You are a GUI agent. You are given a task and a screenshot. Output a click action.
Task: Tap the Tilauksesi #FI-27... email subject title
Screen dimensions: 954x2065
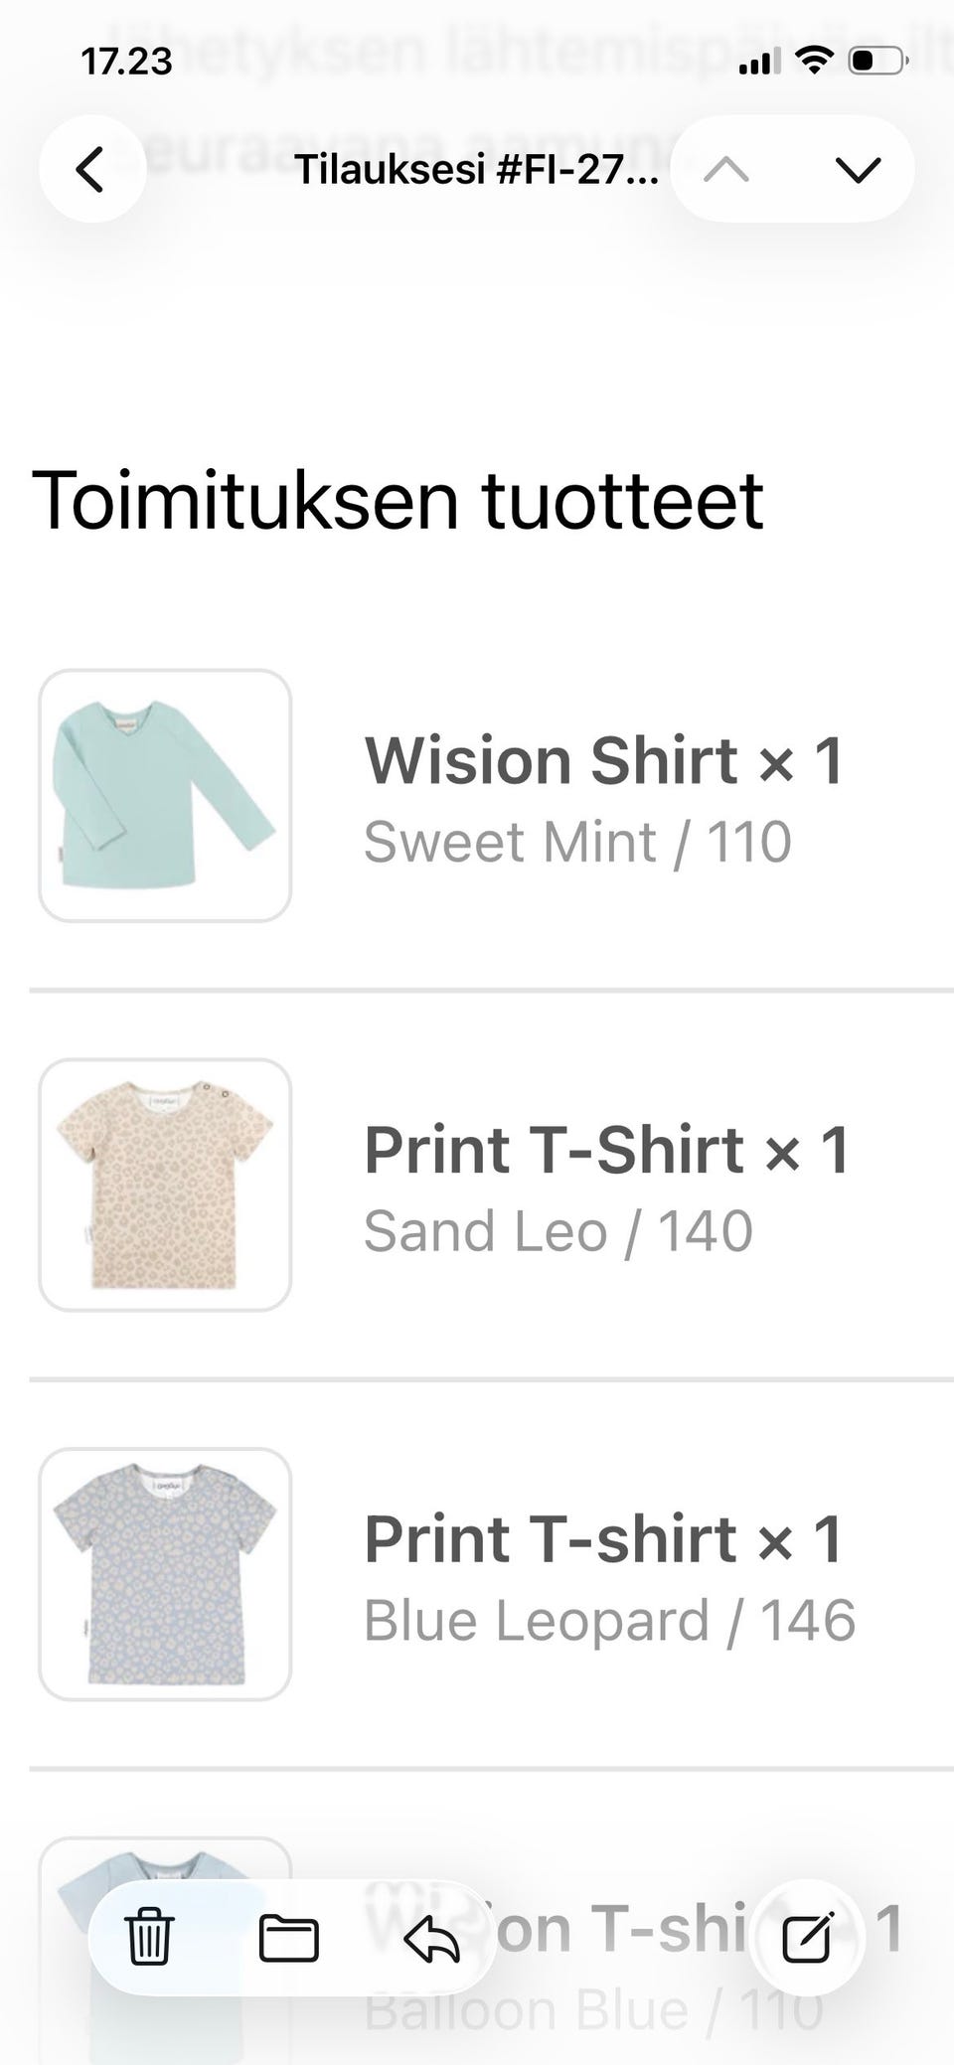[x=477, y=170]
